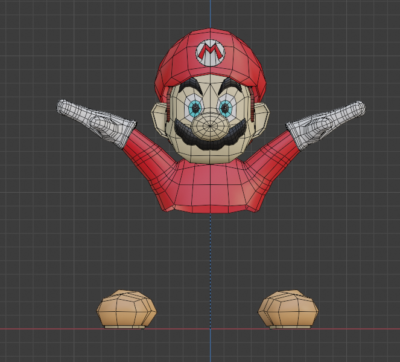The height and width of the screenshot is (362, 400).
Task: Select Mario's round nose mesh
Action: click(x=210, y=126)
